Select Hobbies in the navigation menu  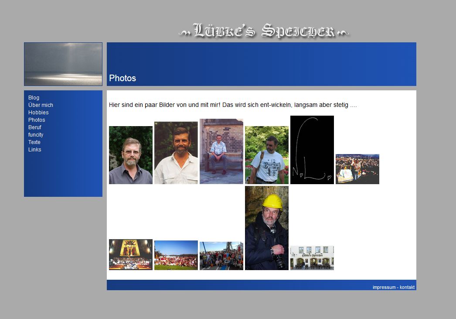(38, 113)
